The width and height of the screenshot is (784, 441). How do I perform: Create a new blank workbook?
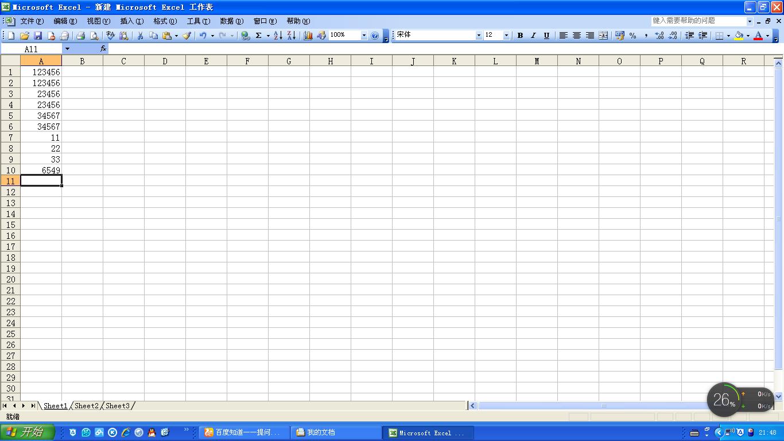click(x=11, y=36)
